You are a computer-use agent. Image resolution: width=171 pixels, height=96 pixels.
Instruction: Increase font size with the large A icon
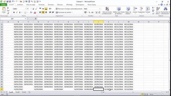[33, 9]
